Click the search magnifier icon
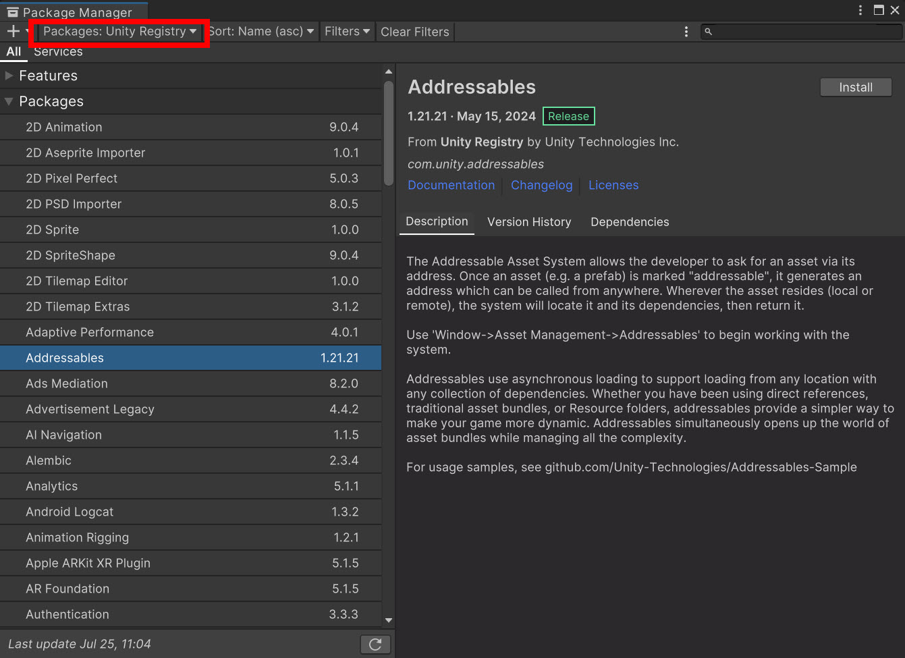The image size is (905, 658). point(709,32)
